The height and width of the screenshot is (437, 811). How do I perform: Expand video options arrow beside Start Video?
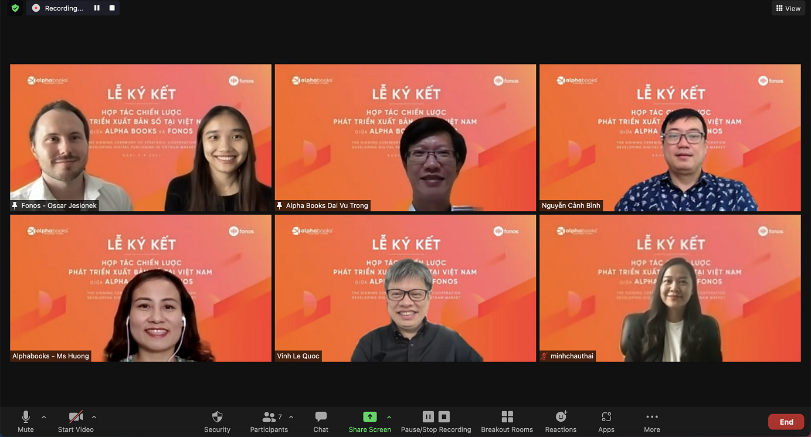(94, 417)
